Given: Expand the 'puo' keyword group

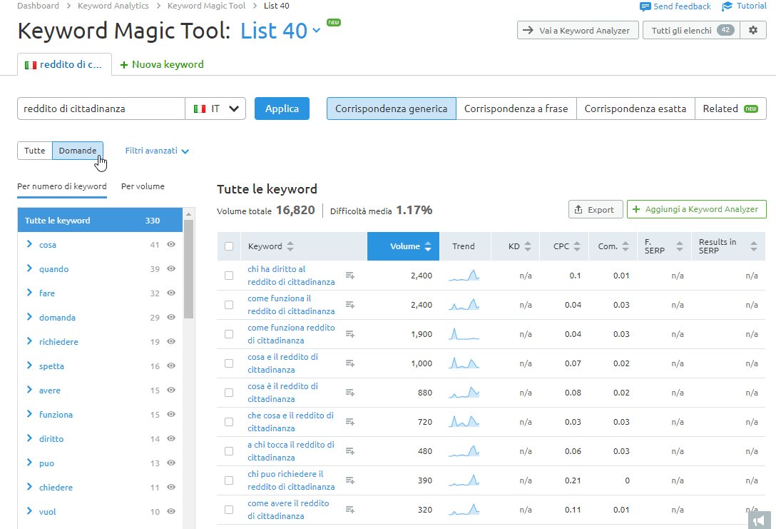Looking at the screenshot, I should pyautogui.click(x=29, y=462).
